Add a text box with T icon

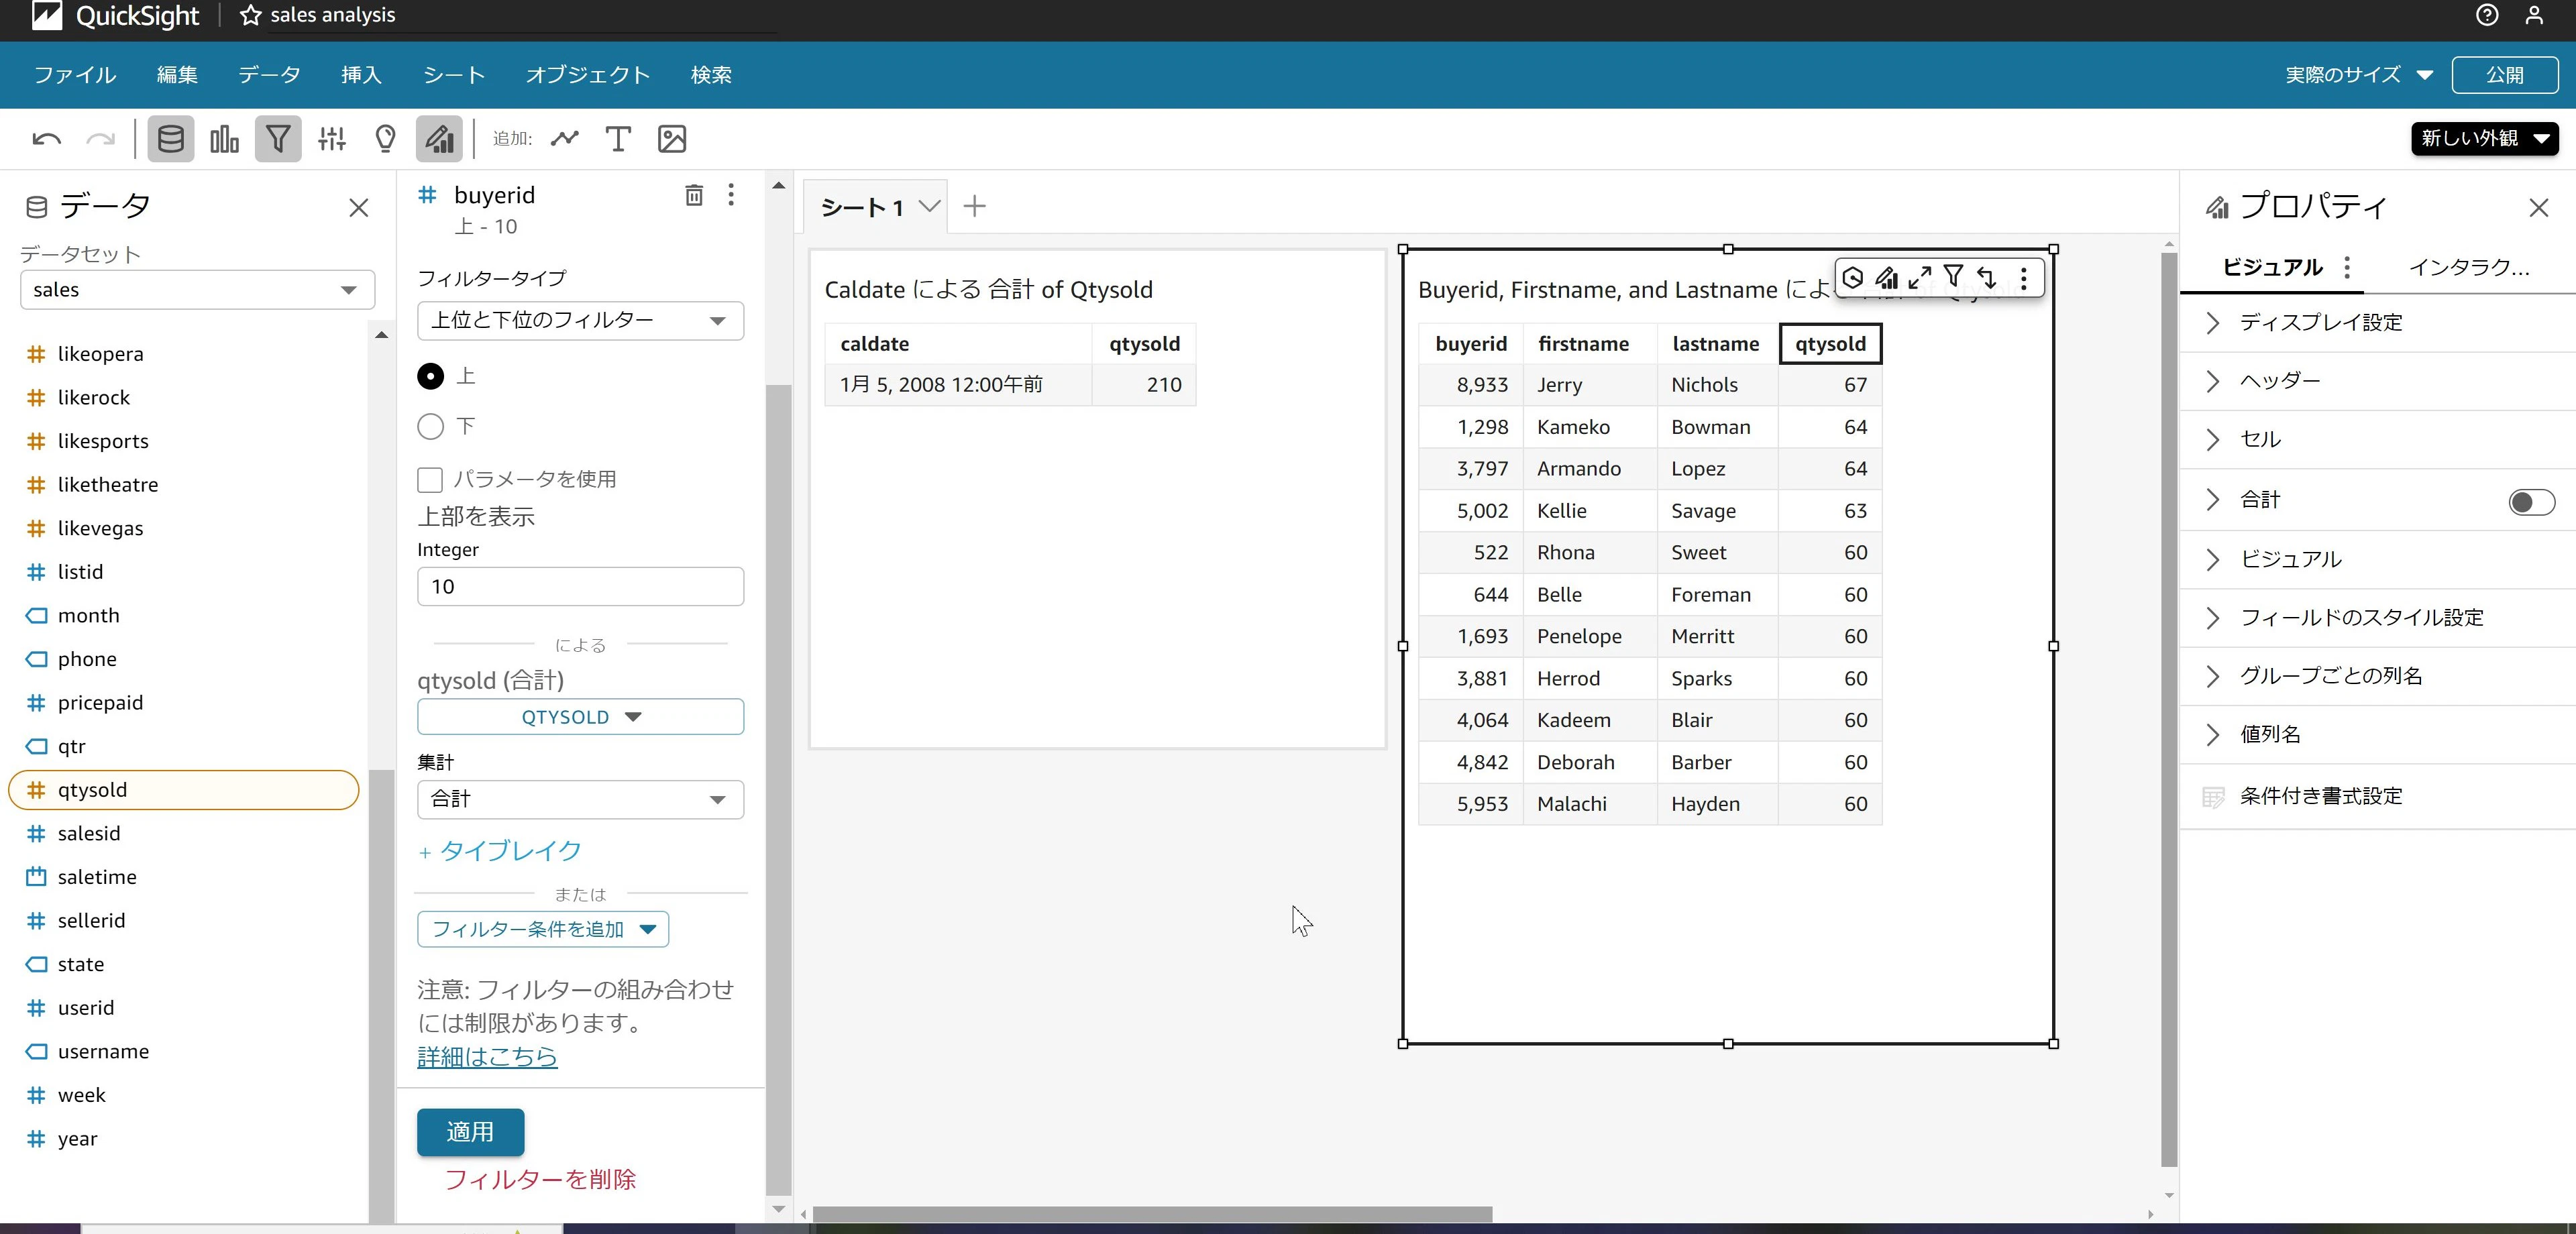point(618,139)
